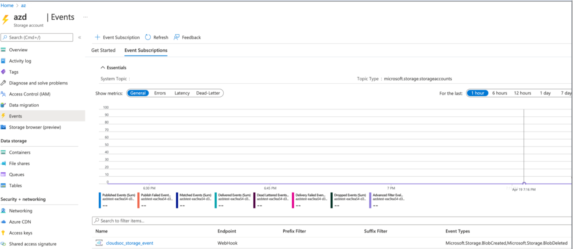573x249 pixels.
Task: Click the Home breadcrumb link
Action: pyautogui.click(x=7, y=5)
